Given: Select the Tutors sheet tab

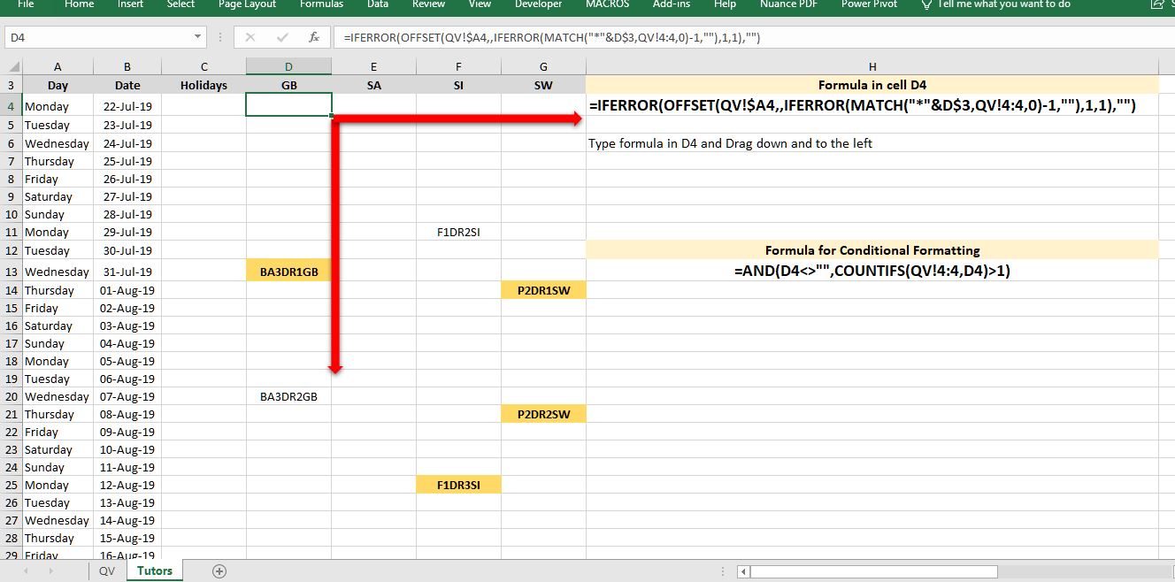Looking at the screenshot, I should (154, 571).
